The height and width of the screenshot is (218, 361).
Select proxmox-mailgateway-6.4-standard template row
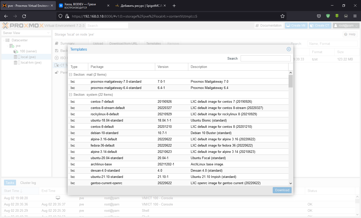178,88
